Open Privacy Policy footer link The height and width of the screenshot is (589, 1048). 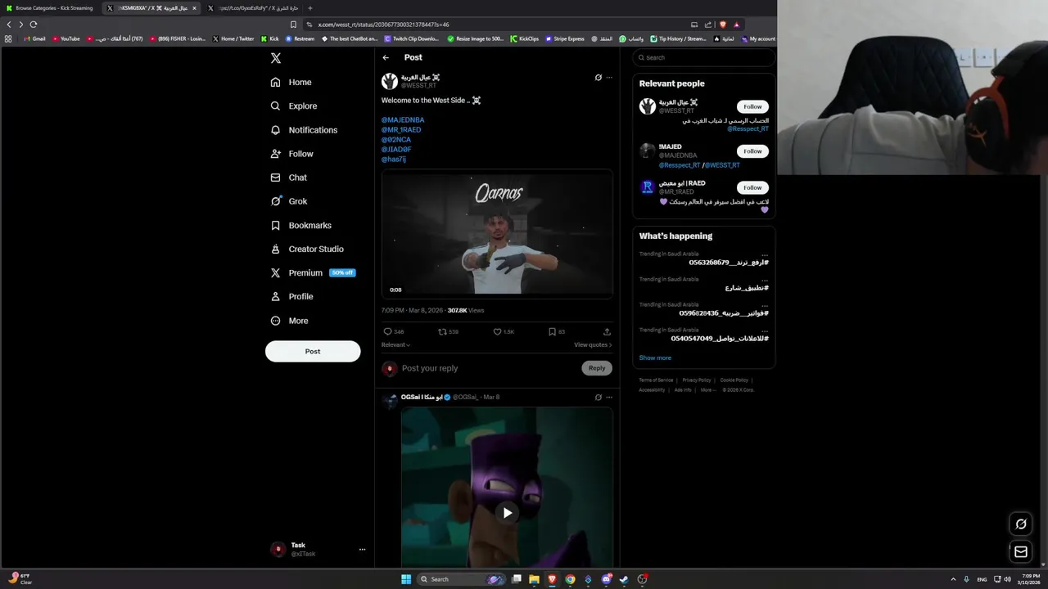click(697, 380)
